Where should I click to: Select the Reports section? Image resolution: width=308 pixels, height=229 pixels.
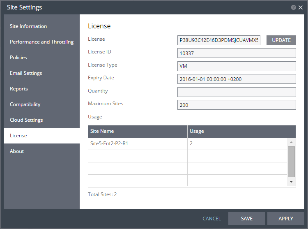pyautogui.click(x=41, y=89)
